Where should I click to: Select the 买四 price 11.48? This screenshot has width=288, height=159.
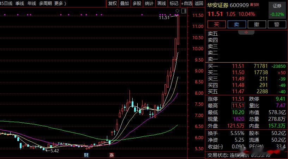point(238,85)
